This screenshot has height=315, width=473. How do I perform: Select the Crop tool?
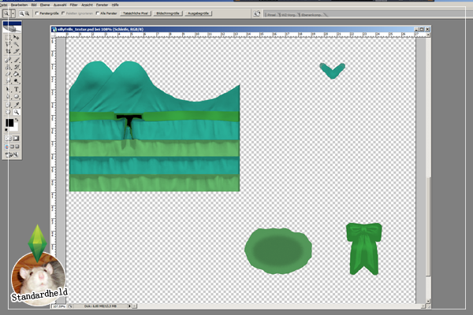[x=8, y=51]
